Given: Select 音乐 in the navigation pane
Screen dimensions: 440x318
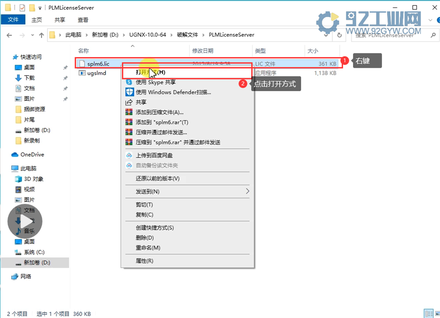Looking at the screenshot, I should pos(29,231).
